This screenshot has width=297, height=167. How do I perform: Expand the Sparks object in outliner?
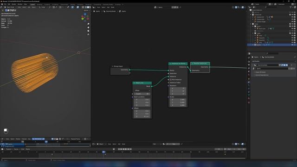click(x=253, y=45)
